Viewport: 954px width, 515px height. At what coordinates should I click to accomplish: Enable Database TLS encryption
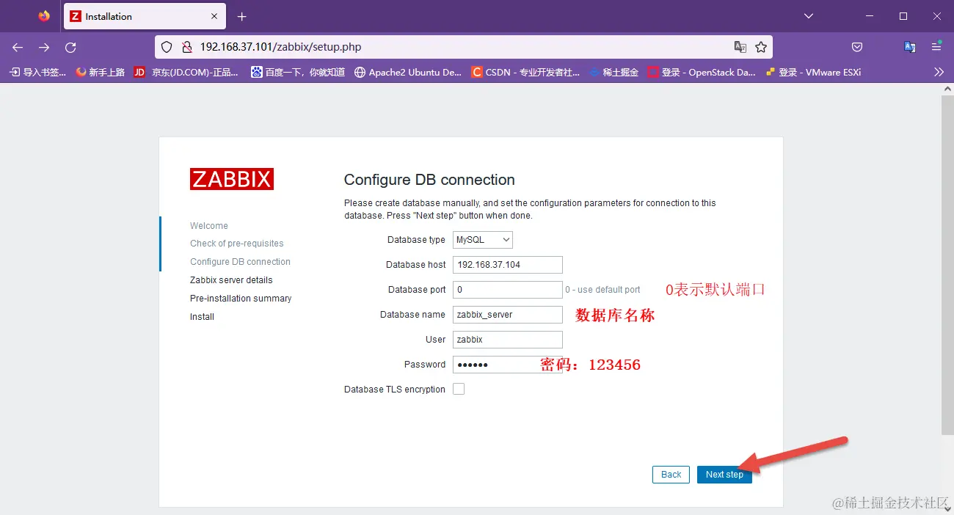click(x=459, y=389)
